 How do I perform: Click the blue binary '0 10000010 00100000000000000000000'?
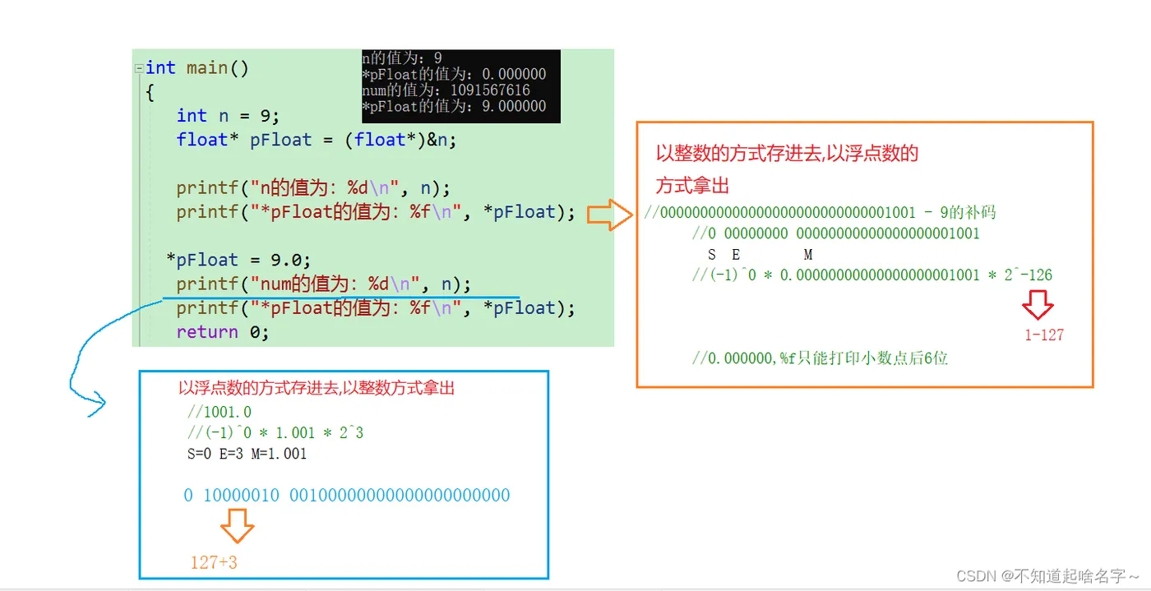click(347, 496)
